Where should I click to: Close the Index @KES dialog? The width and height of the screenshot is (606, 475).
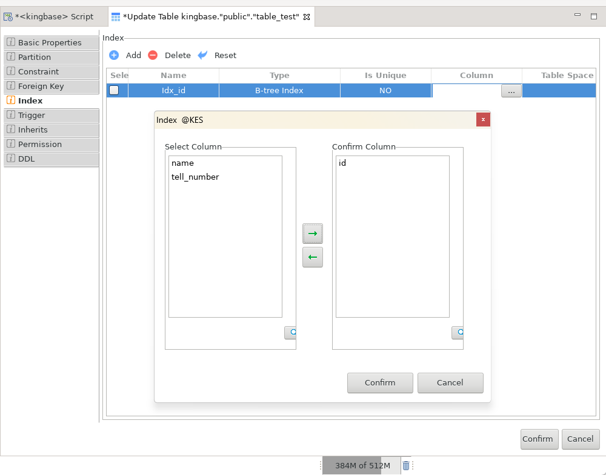[x=483, y=120]
